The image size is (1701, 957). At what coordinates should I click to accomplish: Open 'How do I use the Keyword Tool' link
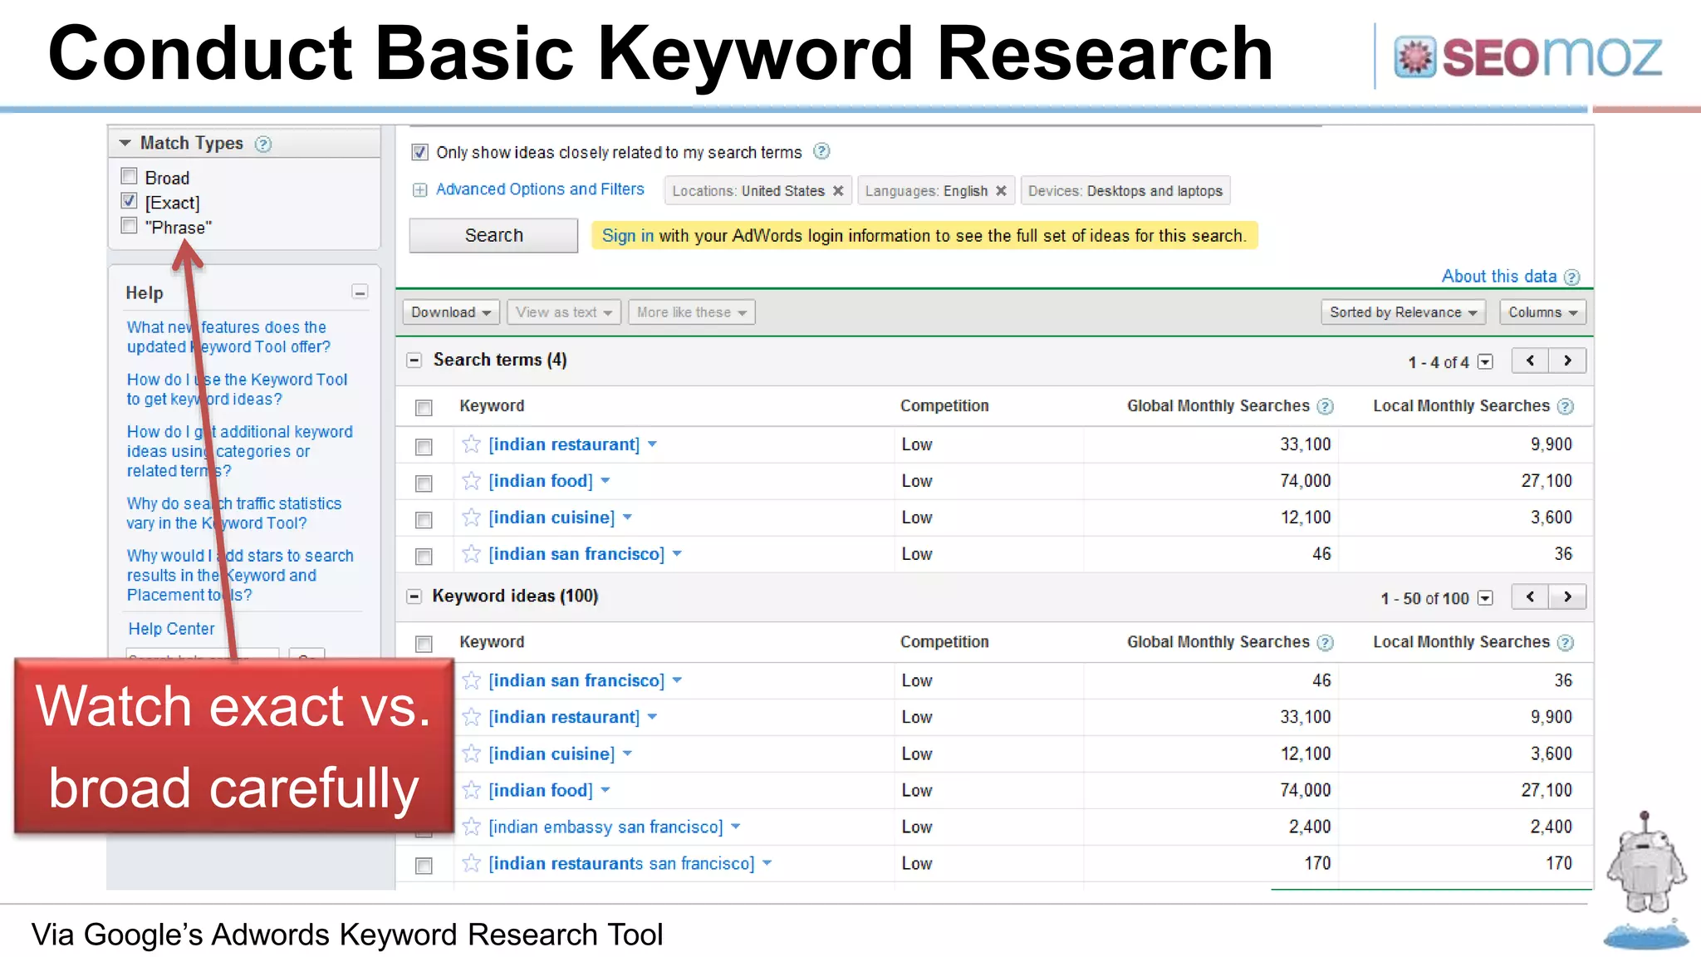(x=237, y=390)
